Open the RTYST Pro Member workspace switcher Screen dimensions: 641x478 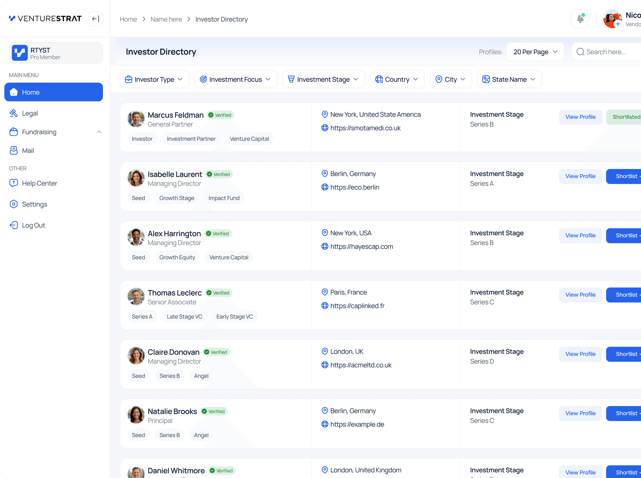(56, 53)
